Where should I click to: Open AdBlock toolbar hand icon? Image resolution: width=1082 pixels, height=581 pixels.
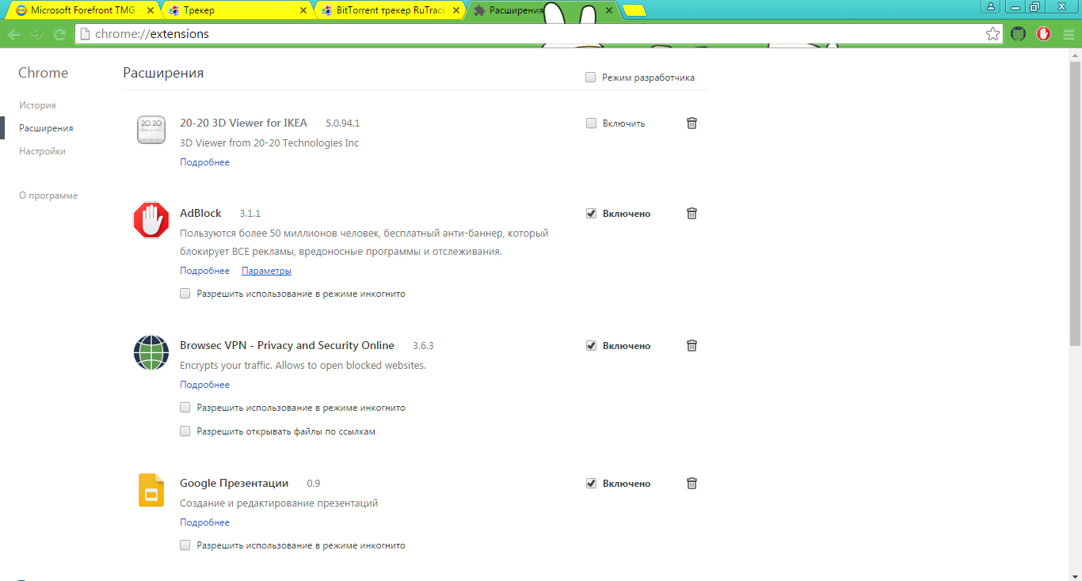click(1043, 34)
